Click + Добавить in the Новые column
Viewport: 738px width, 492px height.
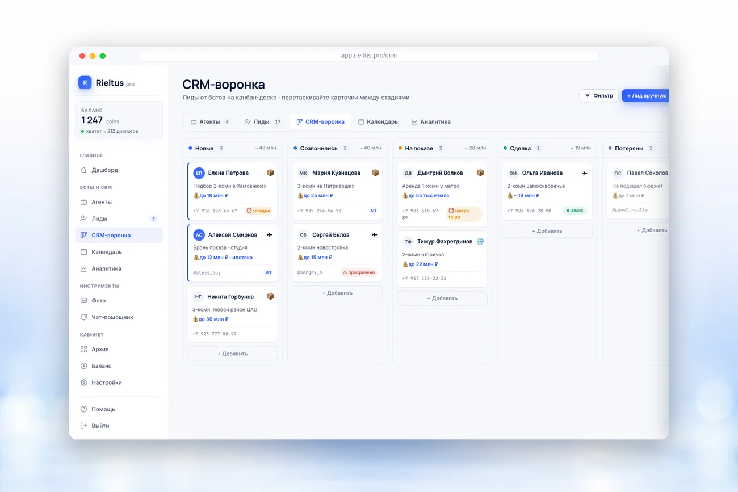tap(232, 354)
